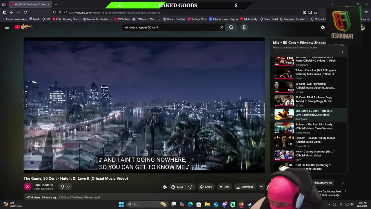Select 50 Cent Ayo Technology in playlist
This screenshot has width=371, height=209.
click(308, 88)
